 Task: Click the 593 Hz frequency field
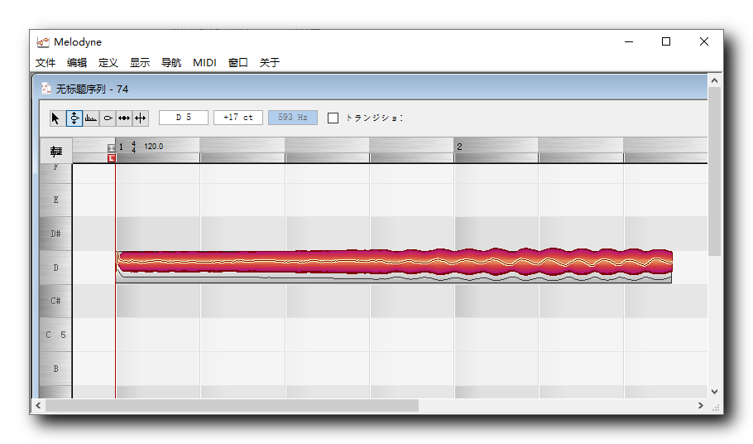click(293, 118)
